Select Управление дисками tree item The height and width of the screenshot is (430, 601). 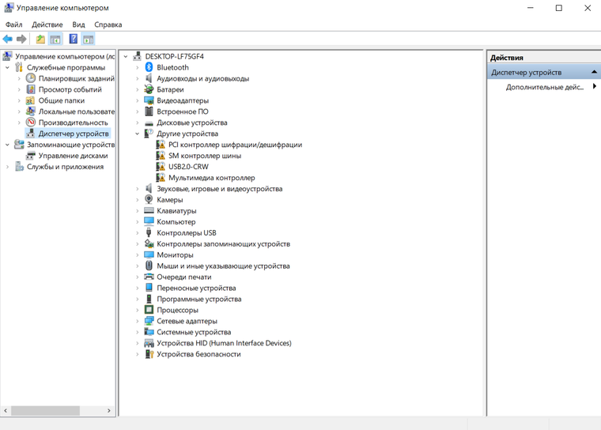pyautogui.click(x=73, y=156)
